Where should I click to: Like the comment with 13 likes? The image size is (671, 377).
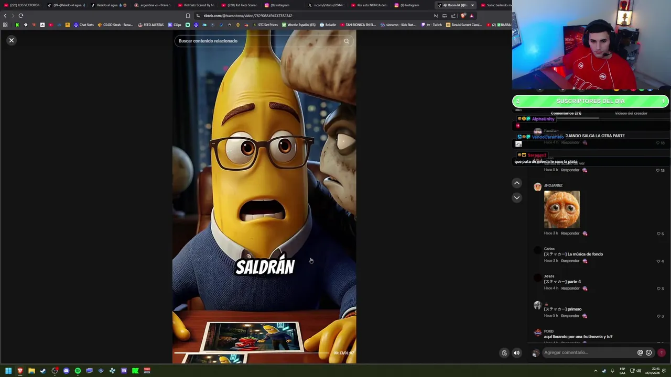[658, 170]
